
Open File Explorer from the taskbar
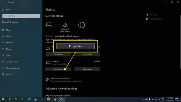click(48, 99)
